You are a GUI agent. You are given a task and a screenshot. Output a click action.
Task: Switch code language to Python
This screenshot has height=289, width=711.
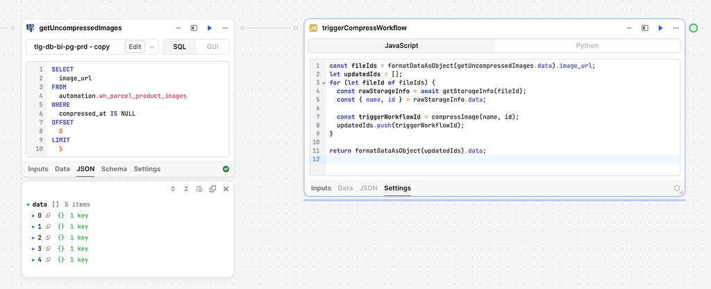587,46
